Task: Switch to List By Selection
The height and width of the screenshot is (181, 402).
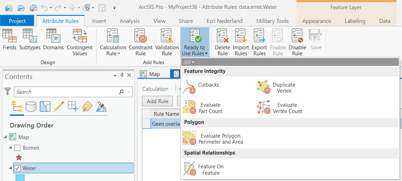Action: [x=45, y=106]
